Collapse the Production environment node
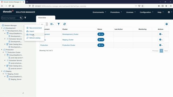 click(x=2, y=50)
